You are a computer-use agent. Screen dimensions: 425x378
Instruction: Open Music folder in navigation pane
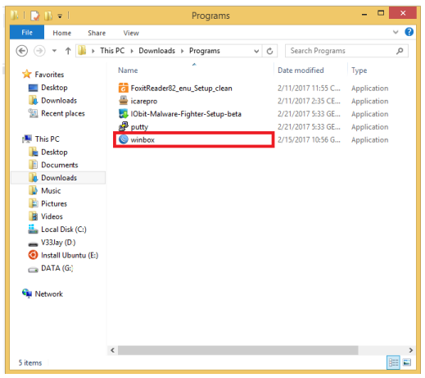(44, 190)
